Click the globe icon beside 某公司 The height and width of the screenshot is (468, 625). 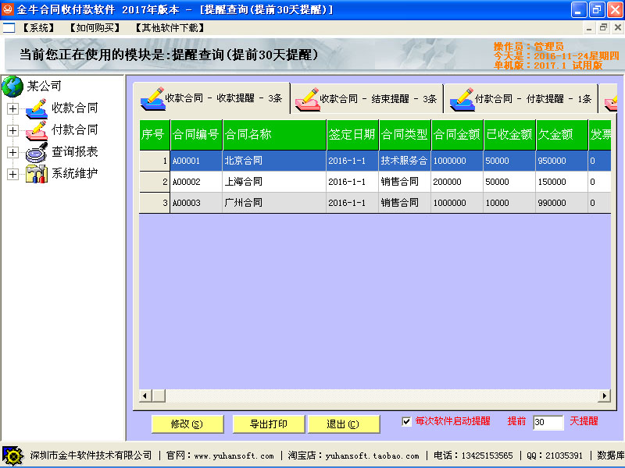pos(12,86)
